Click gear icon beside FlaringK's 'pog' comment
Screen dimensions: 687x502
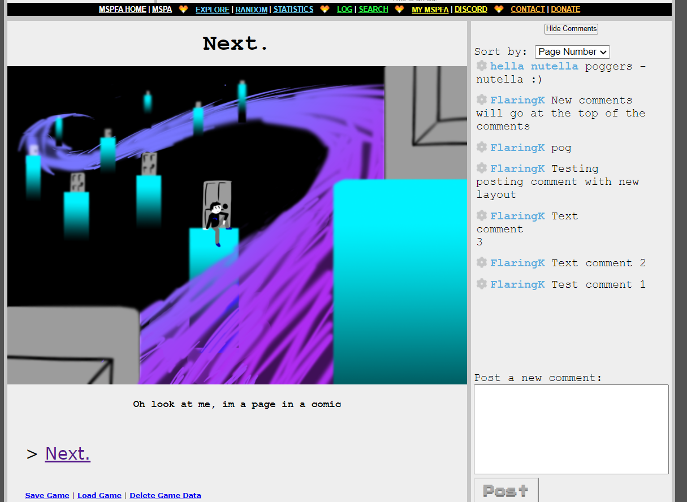[x=481, y=147]
